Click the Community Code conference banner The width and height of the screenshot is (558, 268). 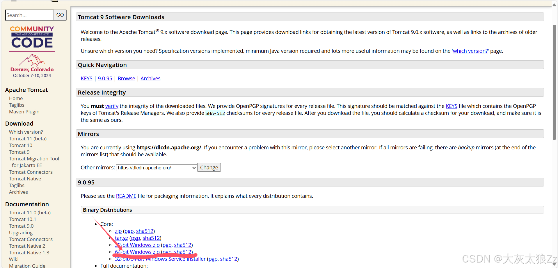(32, 52)
